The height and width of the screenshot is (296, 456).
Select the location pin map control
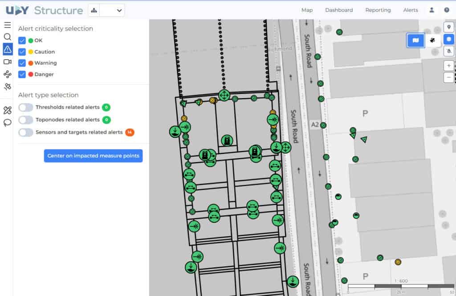tap(449, 27)
